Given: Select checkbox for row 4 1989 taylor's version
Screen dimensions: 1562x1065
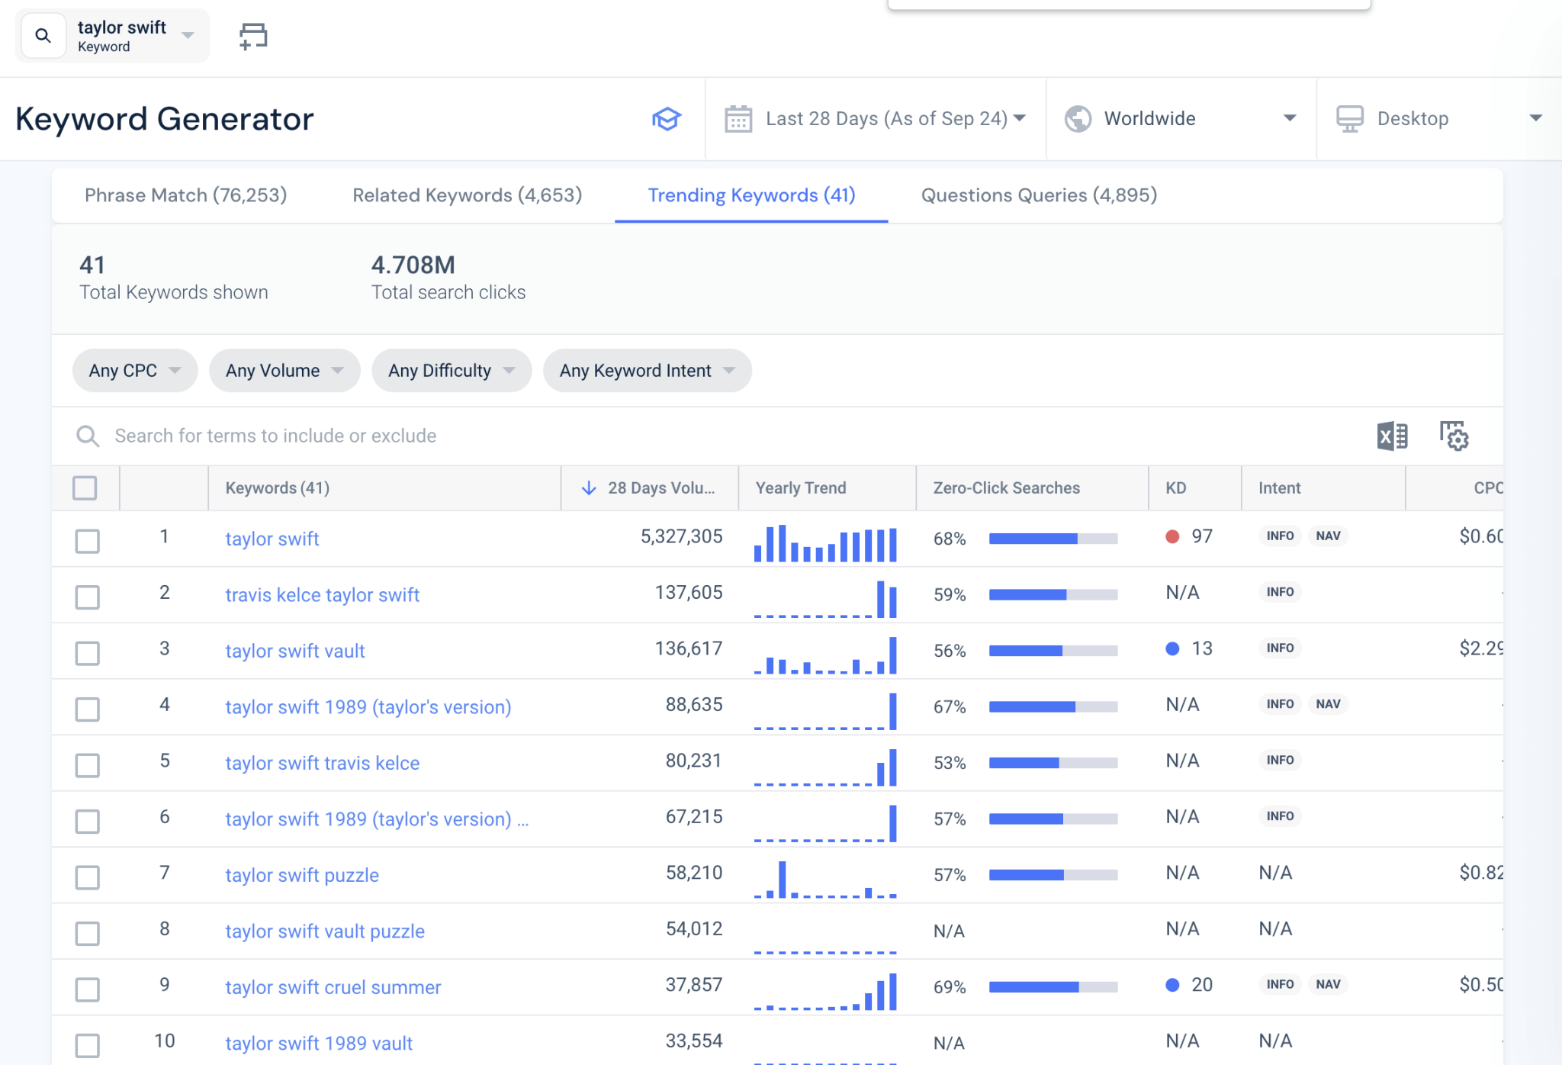Looking at the screenshot, I should (x=88, y=709).
